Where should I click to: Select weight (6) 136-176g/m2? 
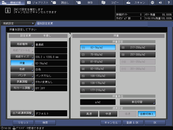[98, 83]
